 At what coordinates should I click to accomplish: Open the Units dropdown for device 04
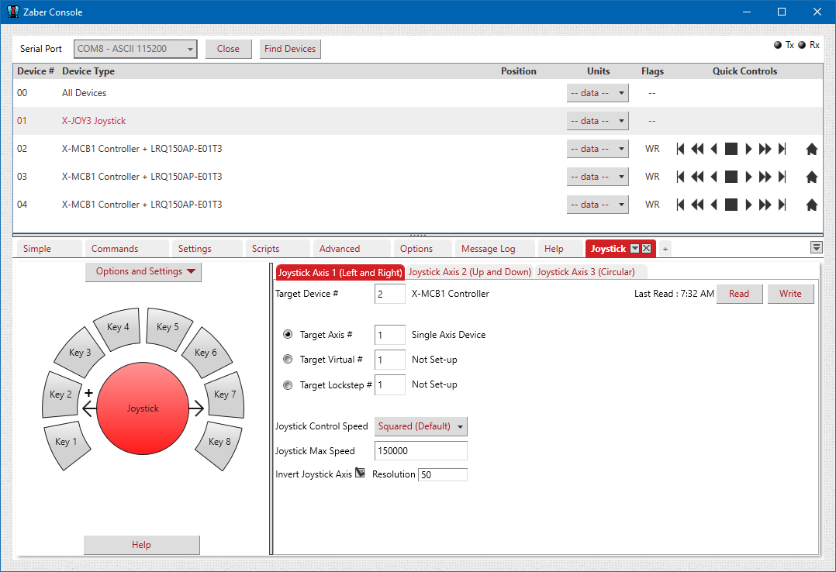pos(597,204)
